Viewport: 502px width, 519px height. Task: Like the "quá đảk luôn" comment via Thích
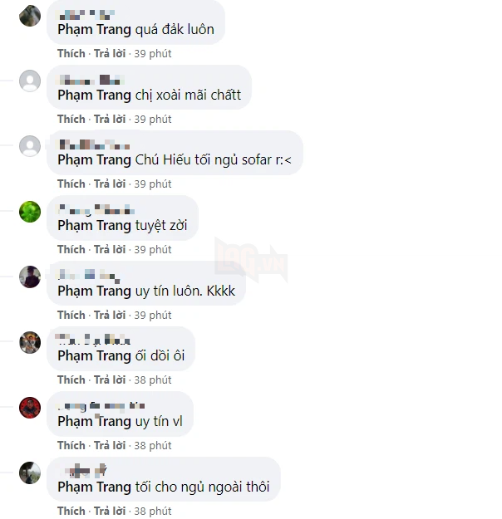(71, 53)
